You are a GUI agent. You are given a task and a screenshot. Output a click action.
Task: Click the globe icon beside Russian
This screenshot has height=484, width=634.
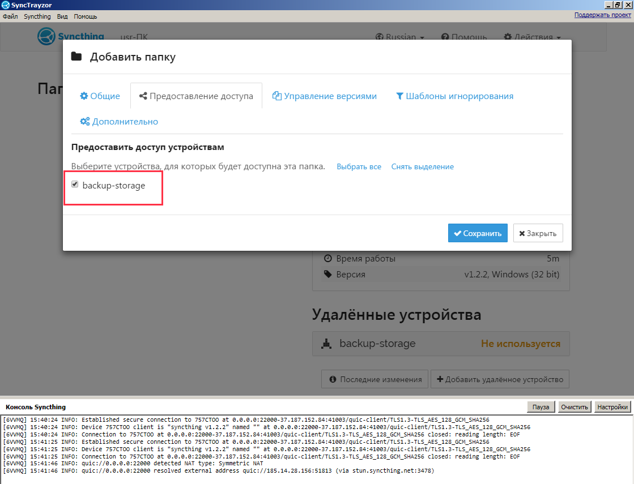pos(379,37)
